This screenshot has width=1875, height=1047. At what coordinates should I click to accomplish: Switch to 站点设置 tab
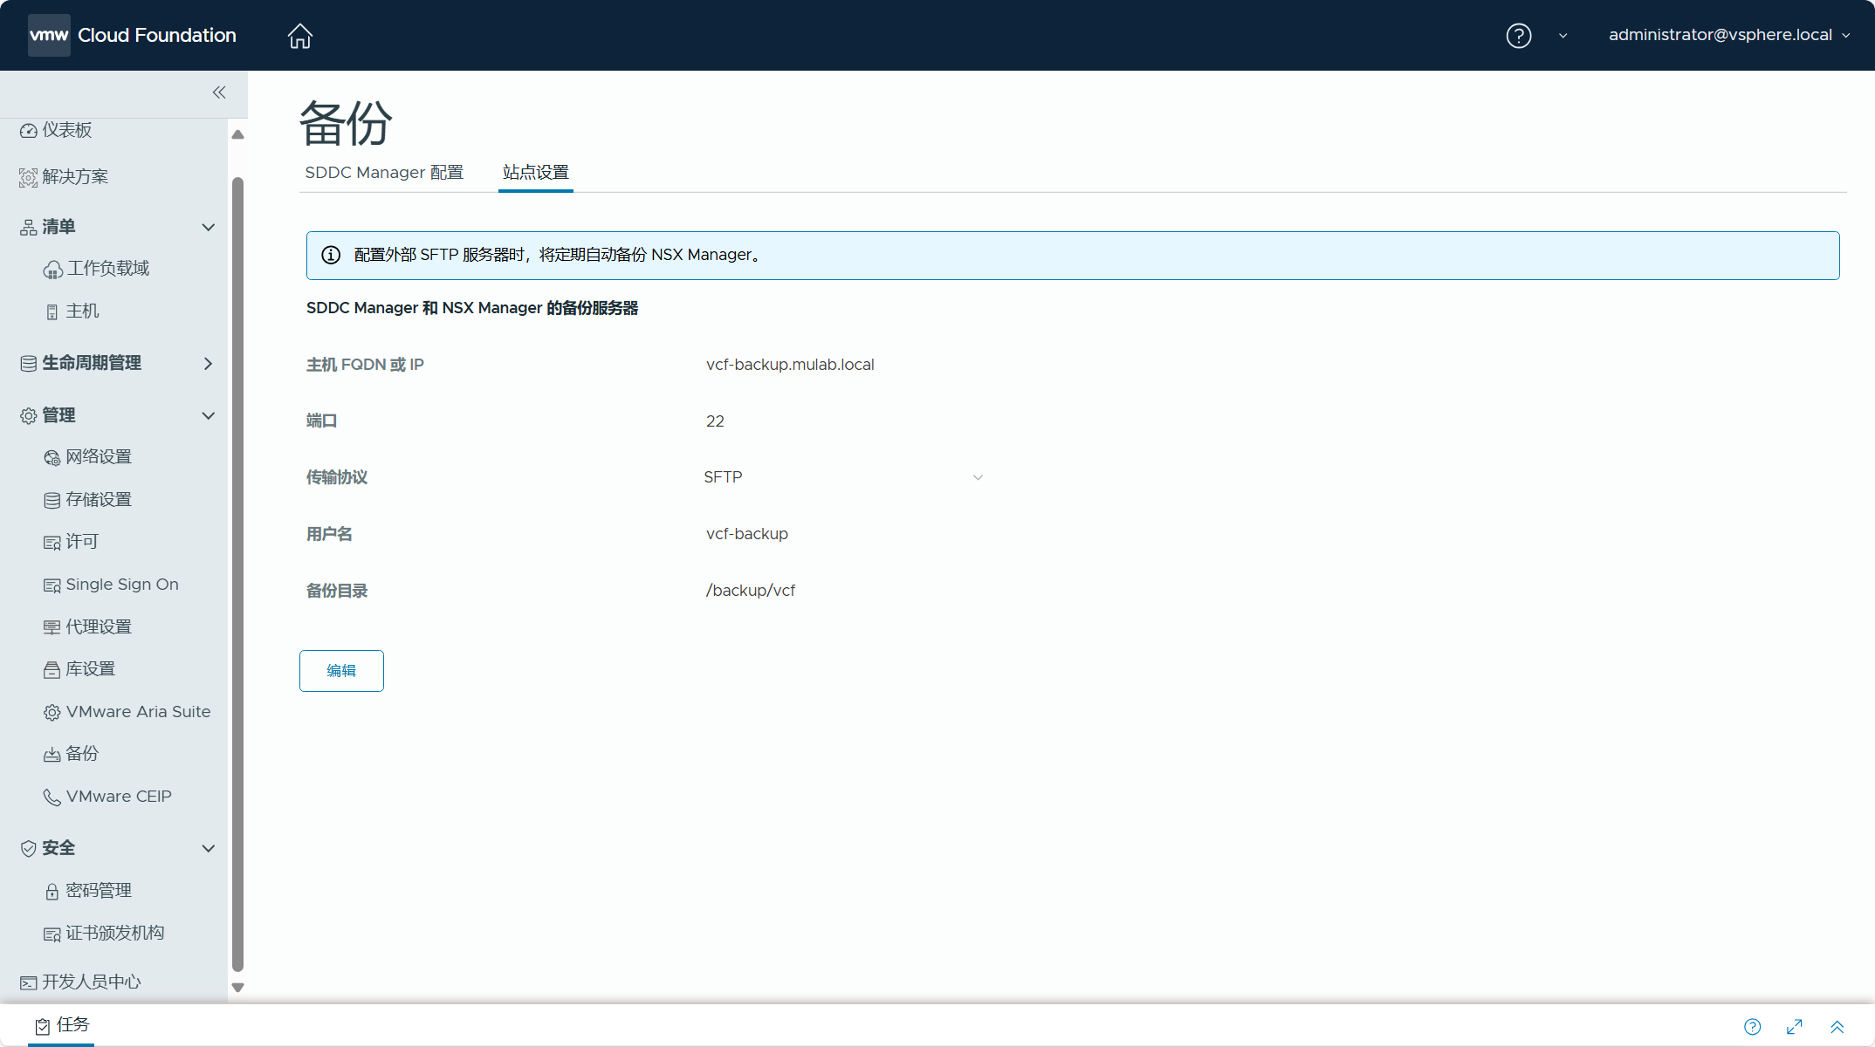pyautogui.click(x=536, y=173)
